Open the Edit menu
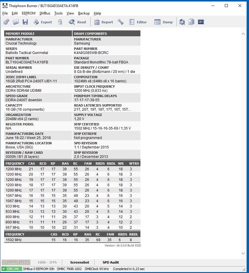The width and height of the screenshot is (249, 273). click(x=15, y=13)
